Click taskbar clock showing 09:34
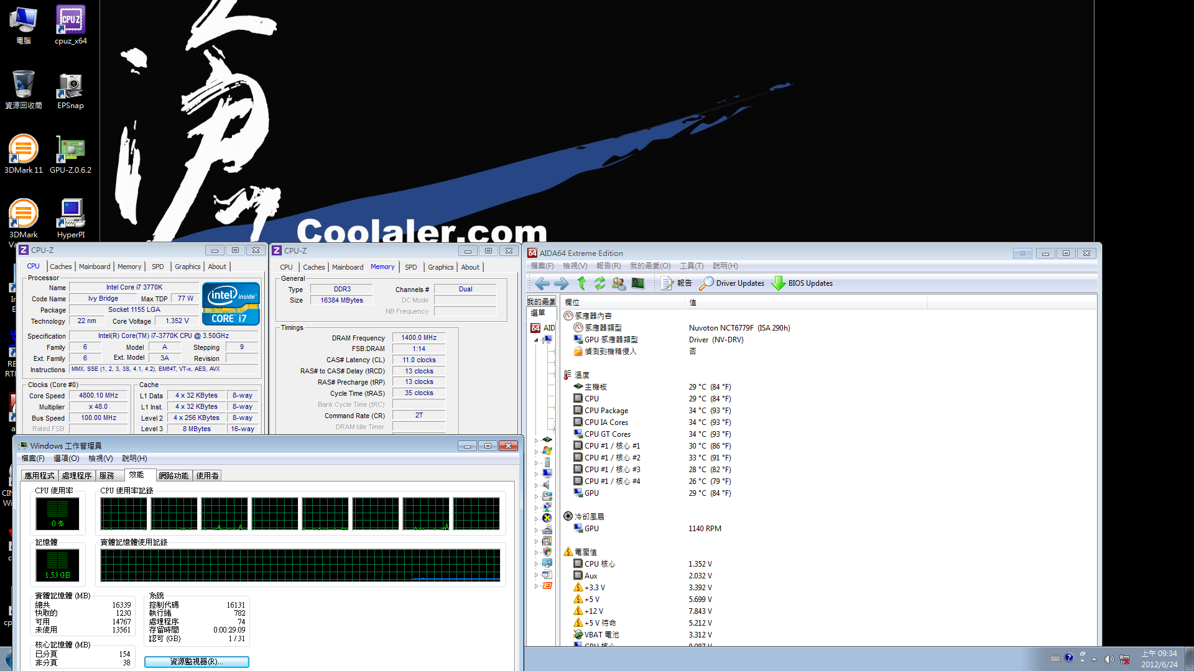 tap(1159, 659)
